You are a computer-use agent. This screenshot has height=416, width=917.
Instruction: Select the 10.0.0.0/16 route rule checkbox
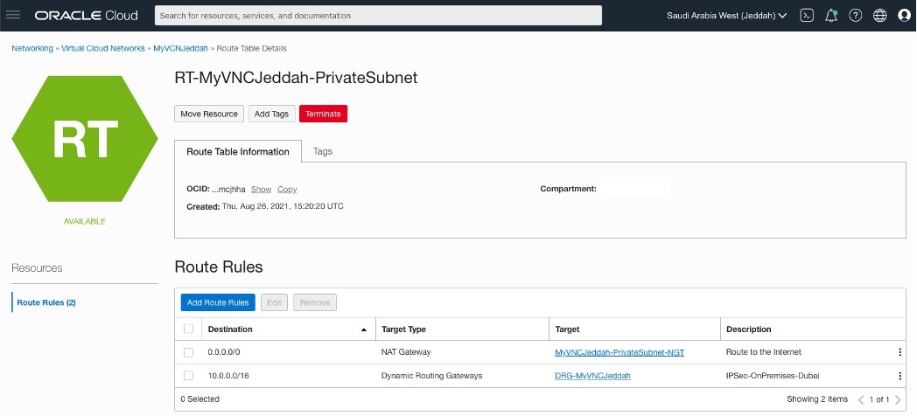189,376
